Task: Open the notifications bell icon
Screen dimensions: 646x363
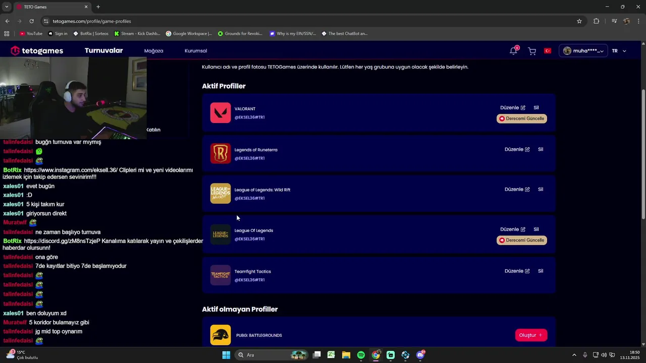Action: (513, 50)
